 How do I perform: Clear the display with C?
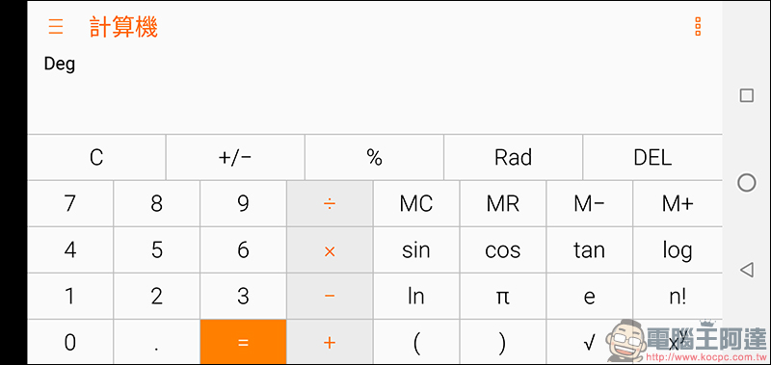pyautogui.click(x=96, y=158)
